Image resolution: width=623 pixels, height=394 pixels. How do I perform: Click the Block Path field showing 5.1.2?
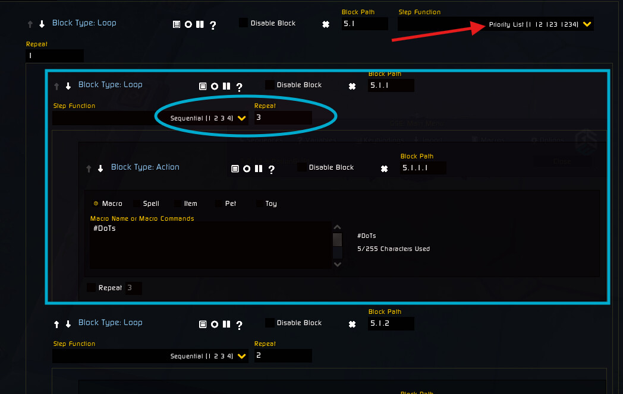coord(391,323)
